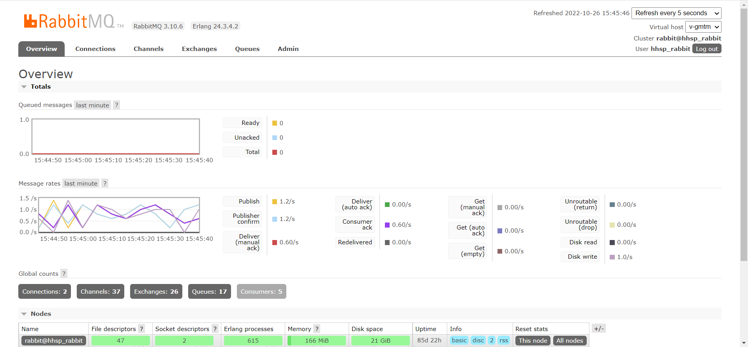Click the disc info tag
The height and width of the screenshot is (347, 748).
[x=478, y=340]
